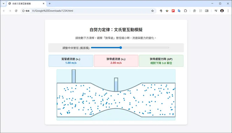Go forward to the next page
Image resolution: width=232 pixels, height=133 pixels.
click(x=10, y=11)
